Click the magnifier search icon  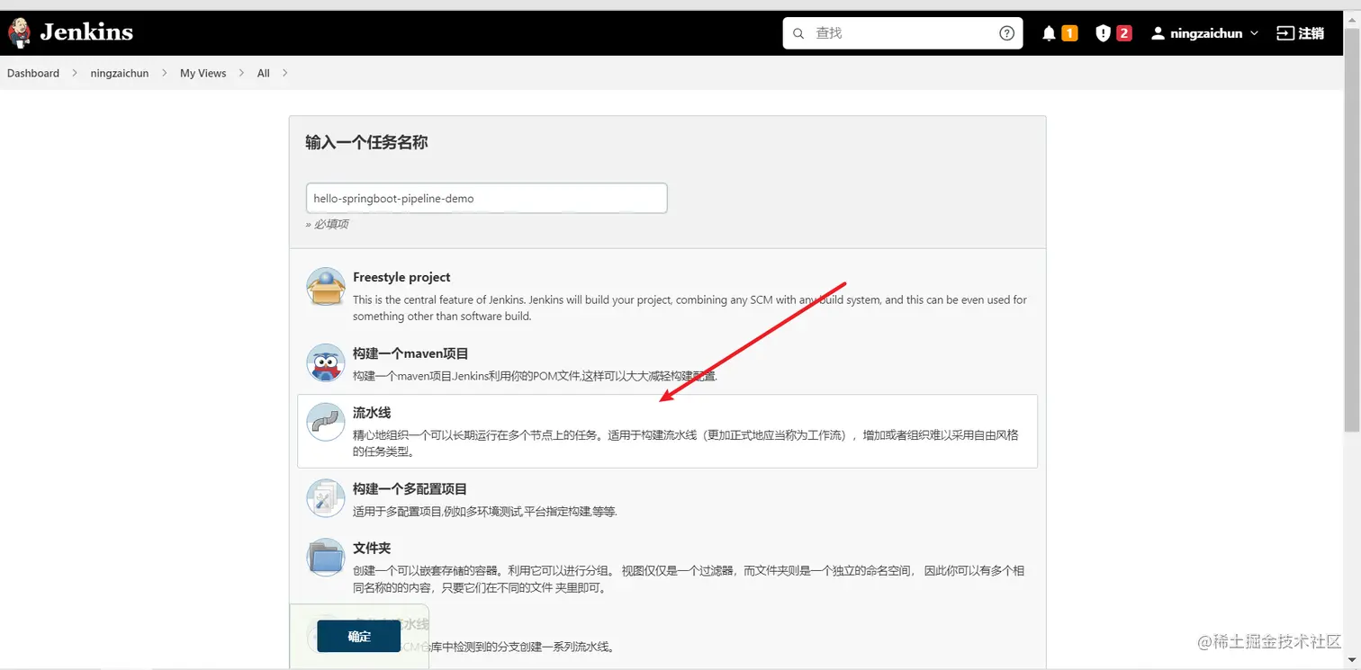[798, 33]
